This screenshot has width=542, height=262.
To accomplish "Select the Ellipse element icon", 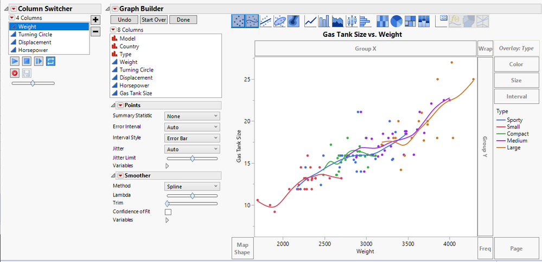I will [279, 21].
